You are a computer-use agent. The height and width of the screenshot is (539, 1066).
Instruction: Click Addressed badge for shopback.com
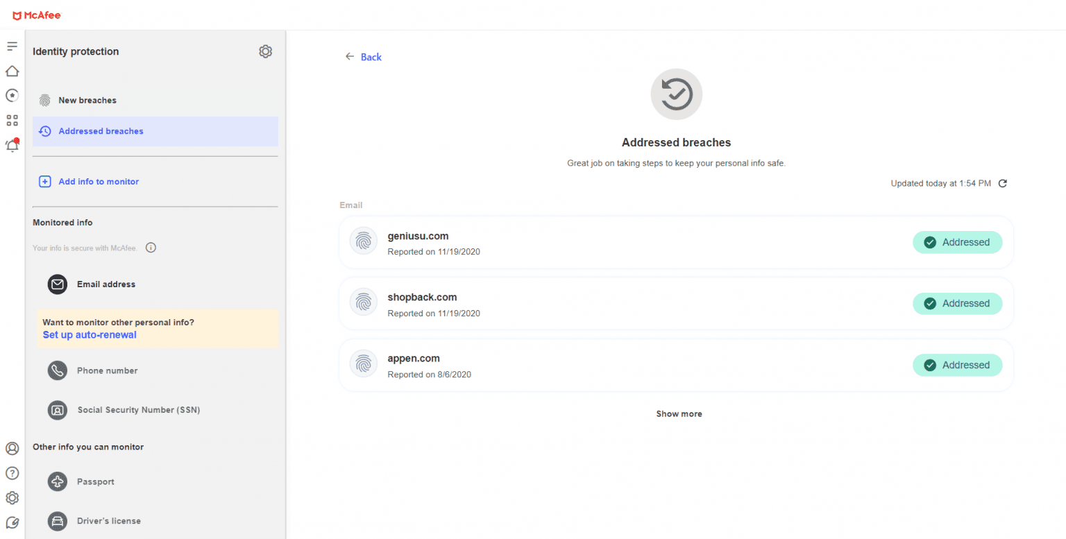click(957, 304)
